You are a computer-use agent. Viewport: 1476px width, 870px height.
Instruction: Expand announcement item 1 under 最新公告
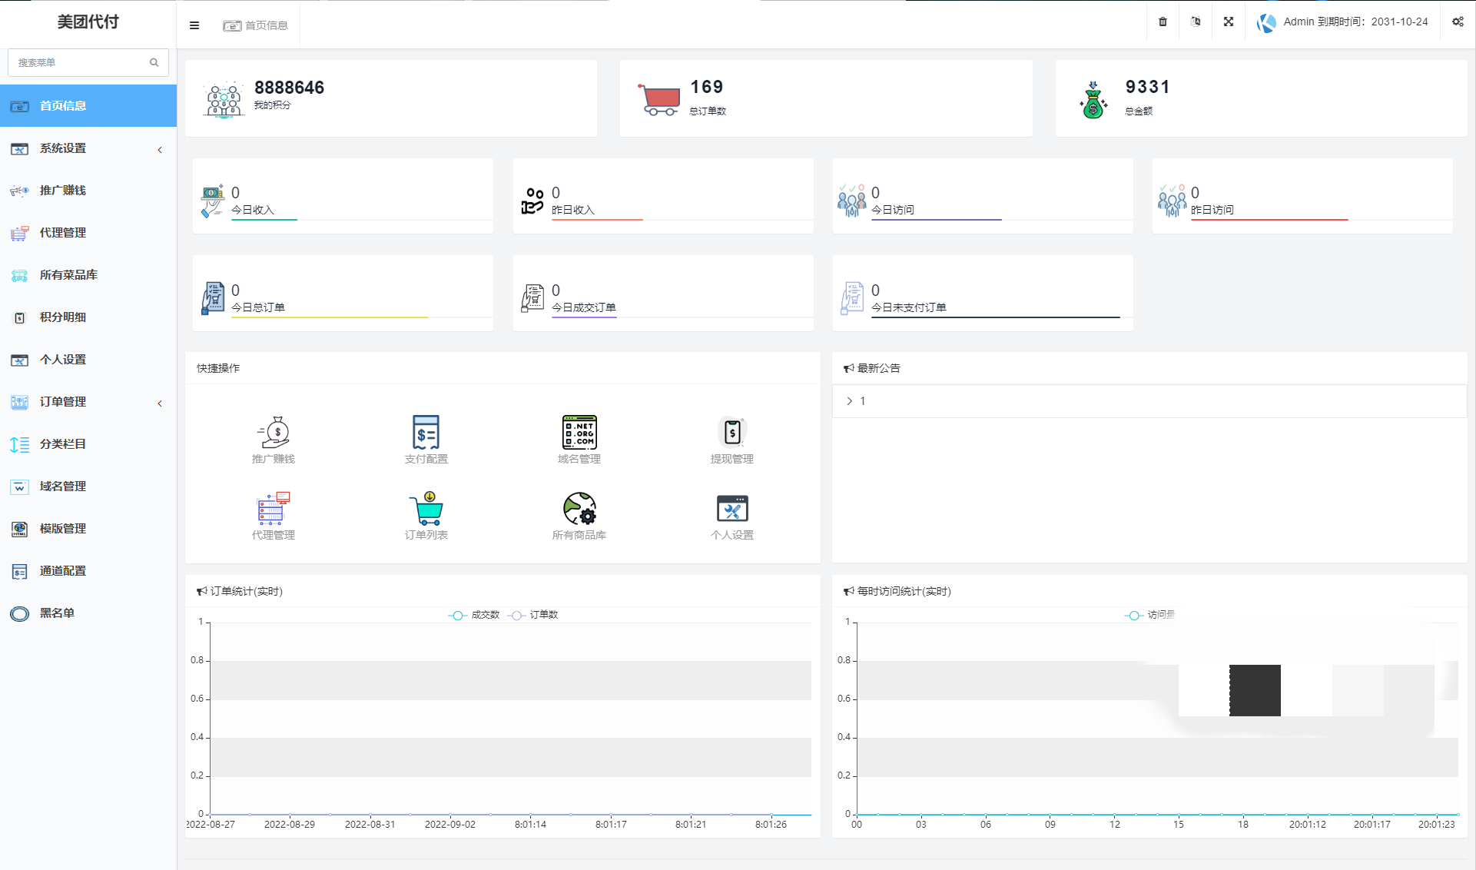[1149, 401]
